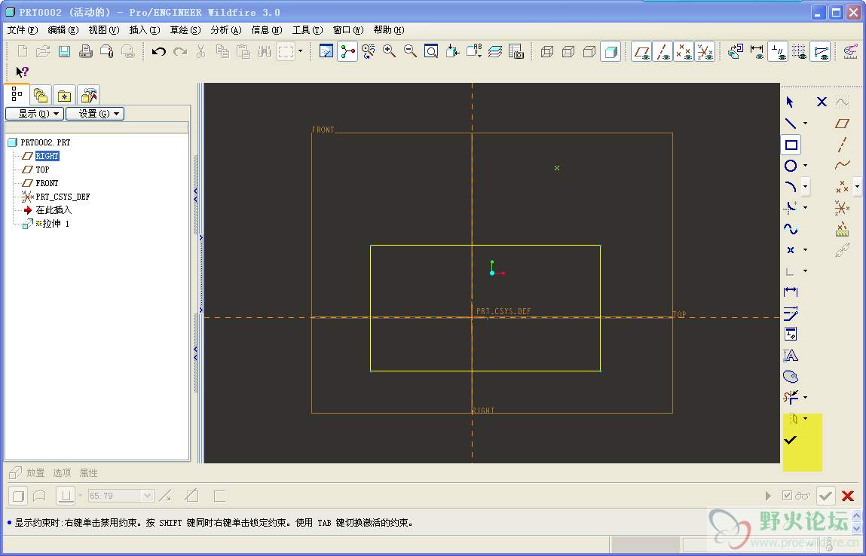Refit the view to screen
The height and width of the screenshot is (556, 866).
pyautogui.click(x=431, y=52)
